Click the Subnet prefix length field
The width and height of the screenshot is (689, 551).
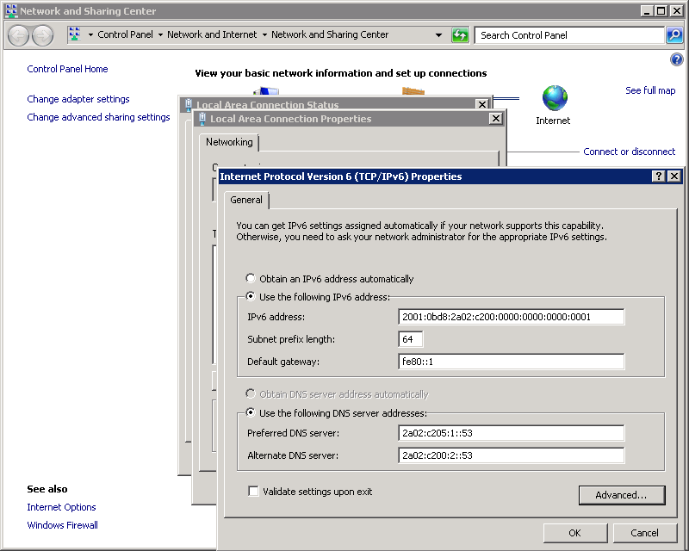(x=411, y=339)
